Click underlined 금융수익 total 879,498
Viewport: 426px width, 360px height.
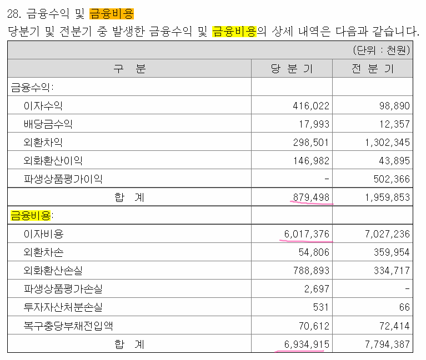pos(311,197)
